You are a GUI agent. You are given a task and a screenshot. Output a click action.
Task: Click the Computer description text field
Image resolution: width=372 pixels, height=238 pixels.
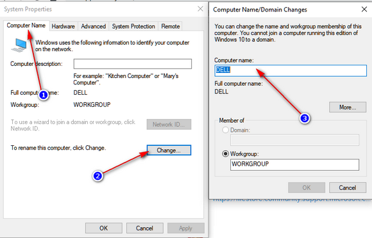[133, 64]
